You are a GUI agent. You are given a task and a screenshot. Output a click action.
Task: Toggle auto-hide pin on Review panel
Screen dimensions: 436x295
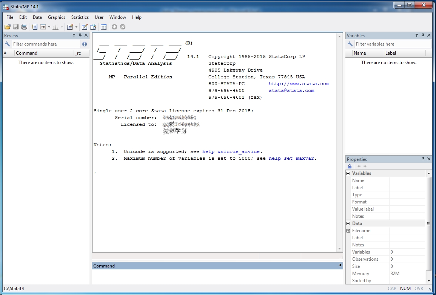point(80,35)
